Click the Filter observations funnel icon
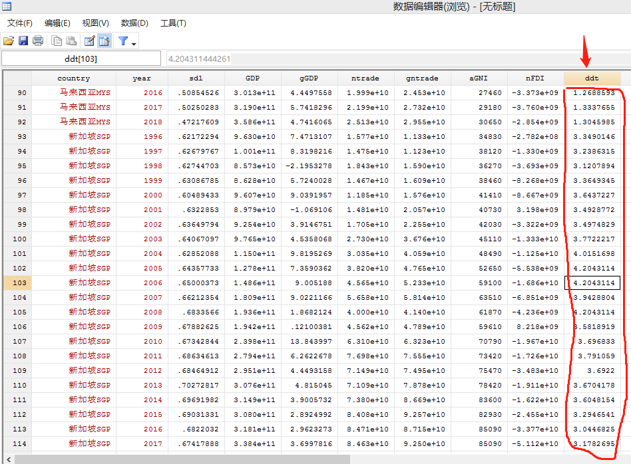Screen dimensions: 631x464 (x=123, y=41)
